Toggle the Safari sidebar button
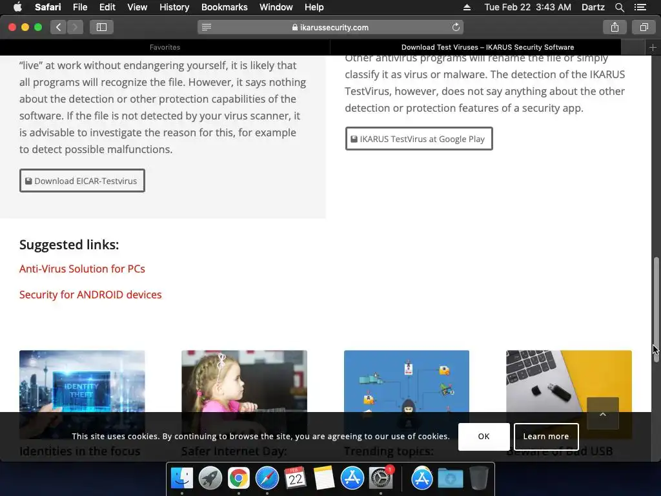 (x=101, y=27)
